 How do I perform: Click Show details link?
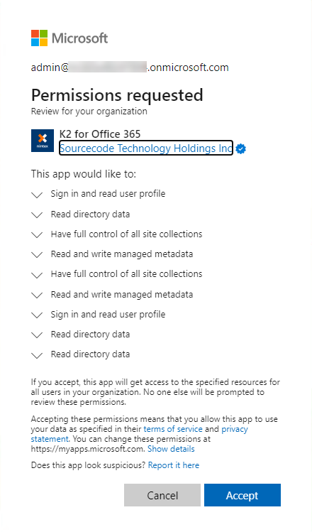(171, 449)
